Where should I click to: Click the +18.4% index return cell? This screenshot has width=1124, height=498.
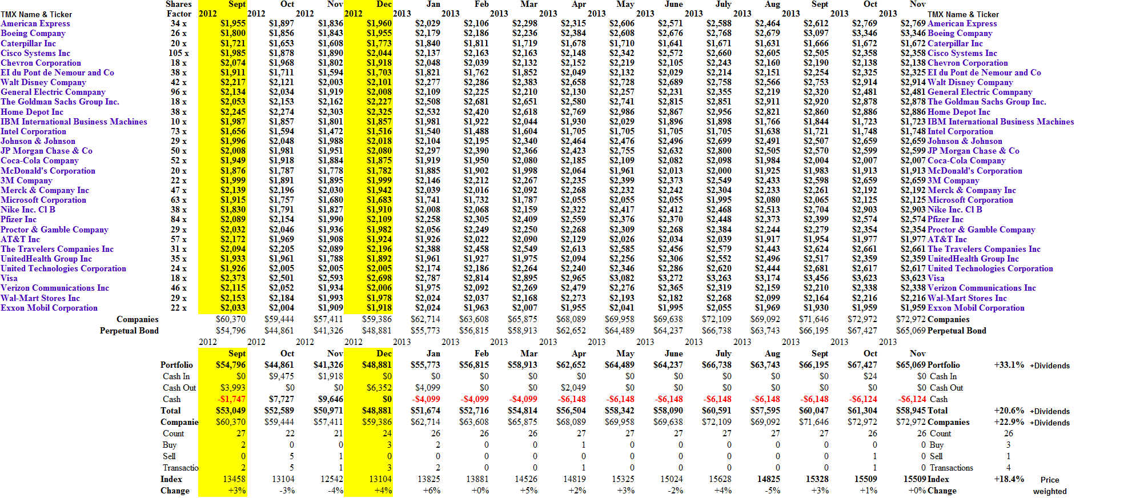click(x=1009, y=479)
